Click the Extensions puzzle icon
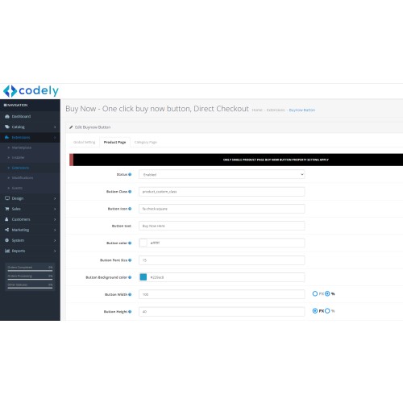This screenshot has height=403, width=403. [7, 137]
